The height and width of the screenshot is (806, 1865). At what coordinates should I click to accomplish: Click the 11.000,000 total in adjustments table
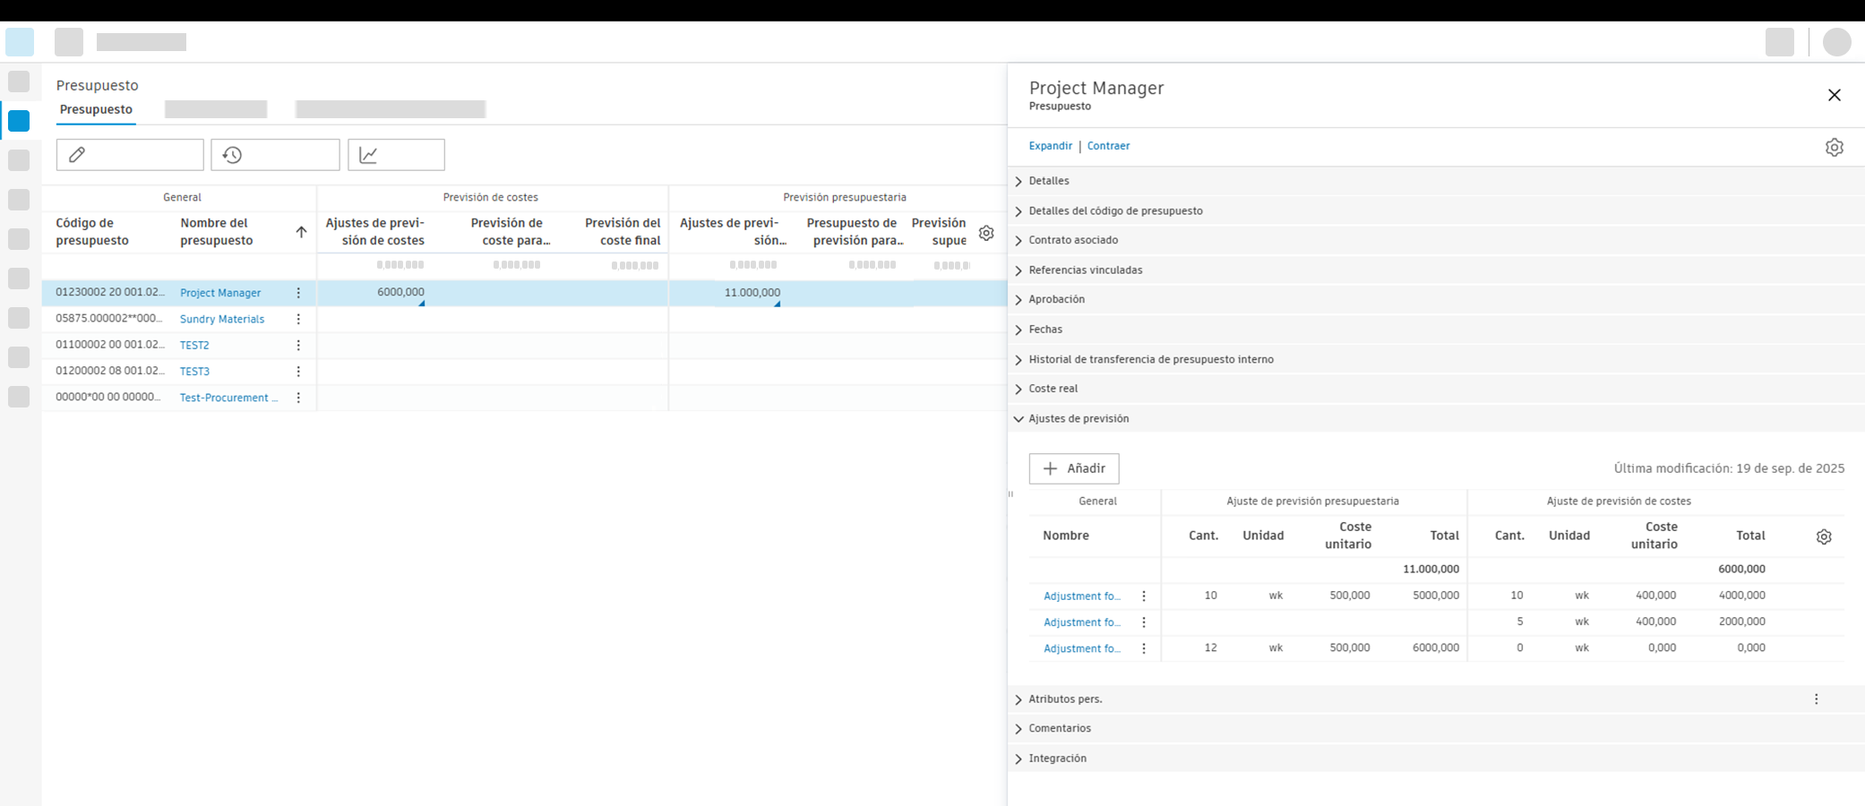coord(1431,569)
